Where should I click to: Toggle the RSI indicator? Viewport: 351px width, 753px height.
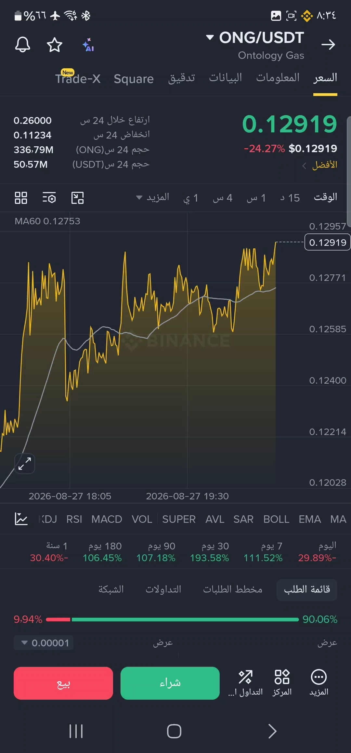74,519
